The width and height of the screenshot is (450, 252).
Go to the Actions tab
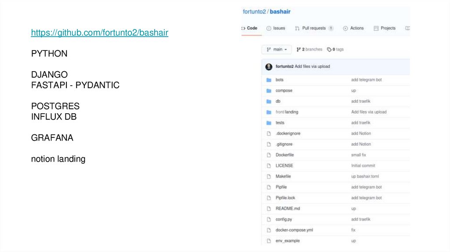click(x=353, y=28)
